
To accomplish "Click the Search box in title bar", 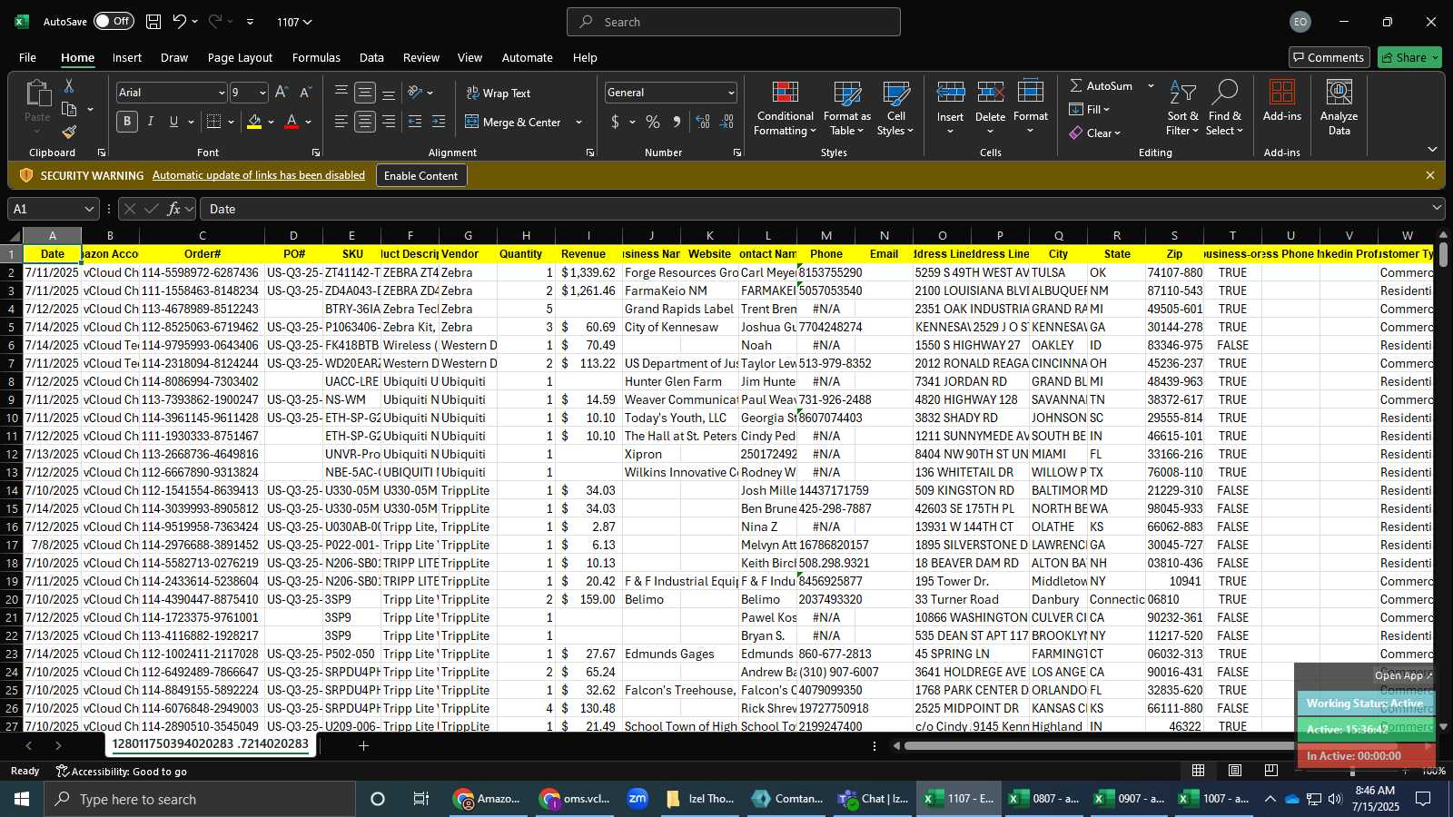I will pos(734,22).
